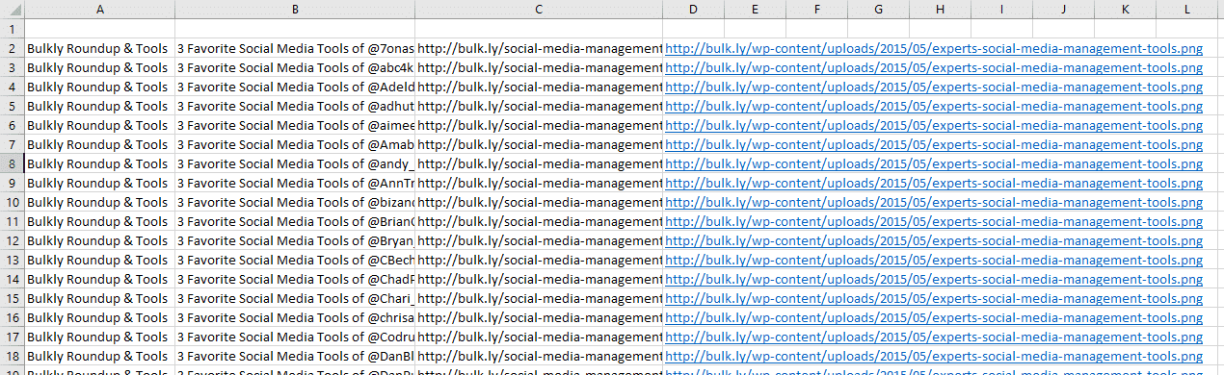The height and width of the screenshot is (375, 1224).
Task: Select row 18 header
Action: [13, 356]
